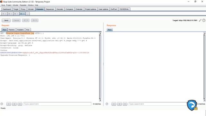
Task: Open the User options tab
Action: 103,9
